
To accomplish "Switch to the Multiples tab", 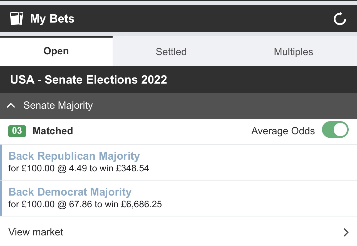I will pos(293,52).
